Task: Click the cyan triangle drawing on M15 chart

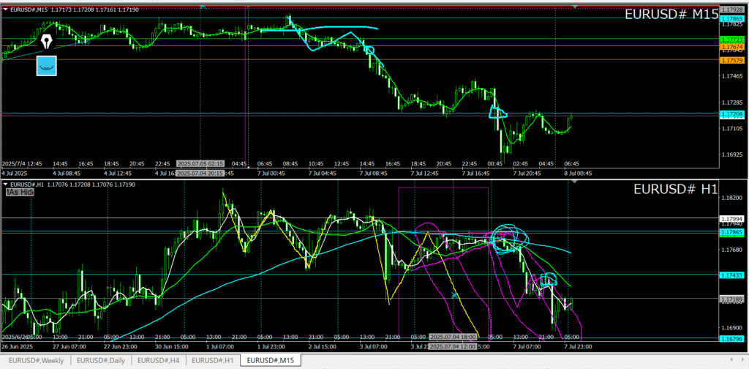Action: tap(497, 113)
